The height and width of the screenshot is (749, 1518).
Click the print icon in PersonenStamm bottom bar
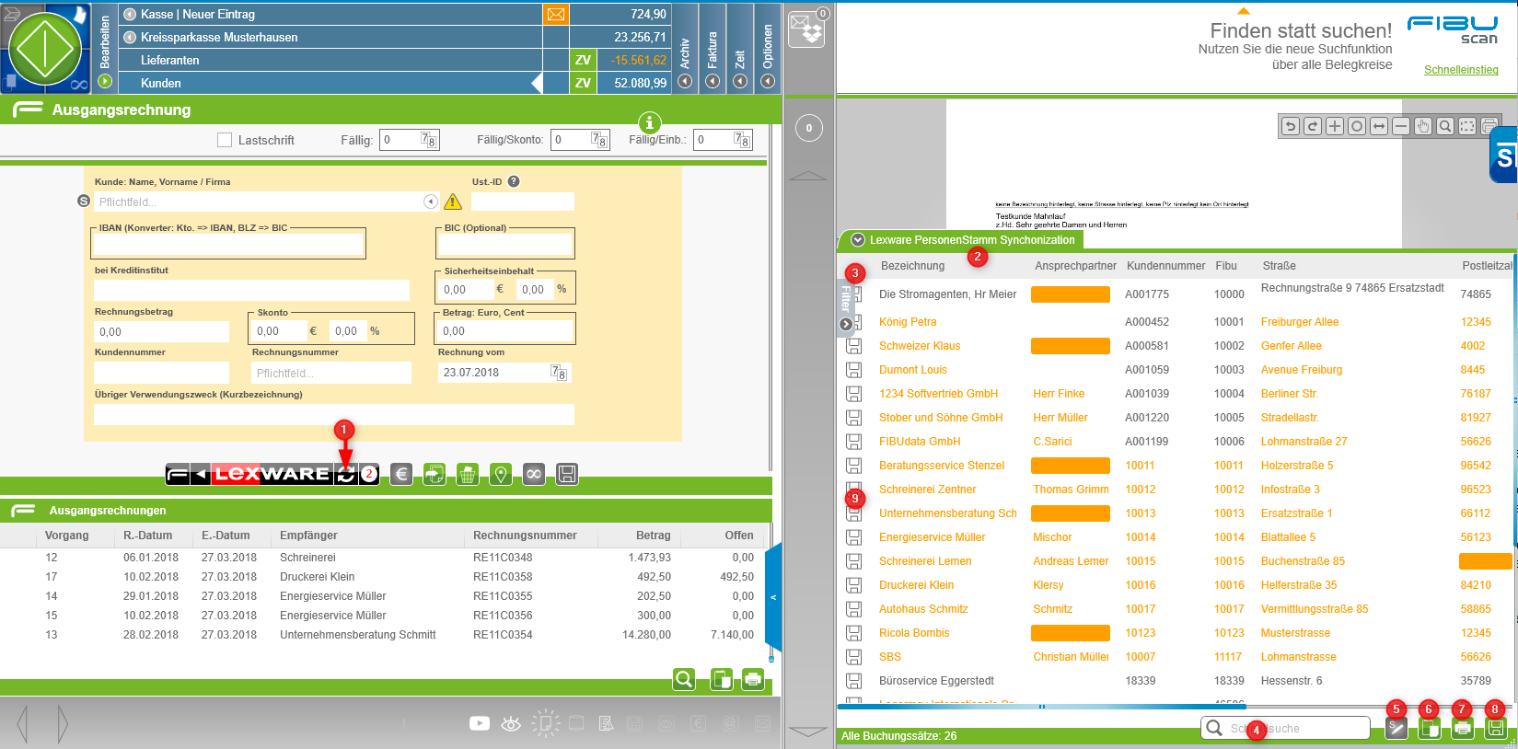1462,728
